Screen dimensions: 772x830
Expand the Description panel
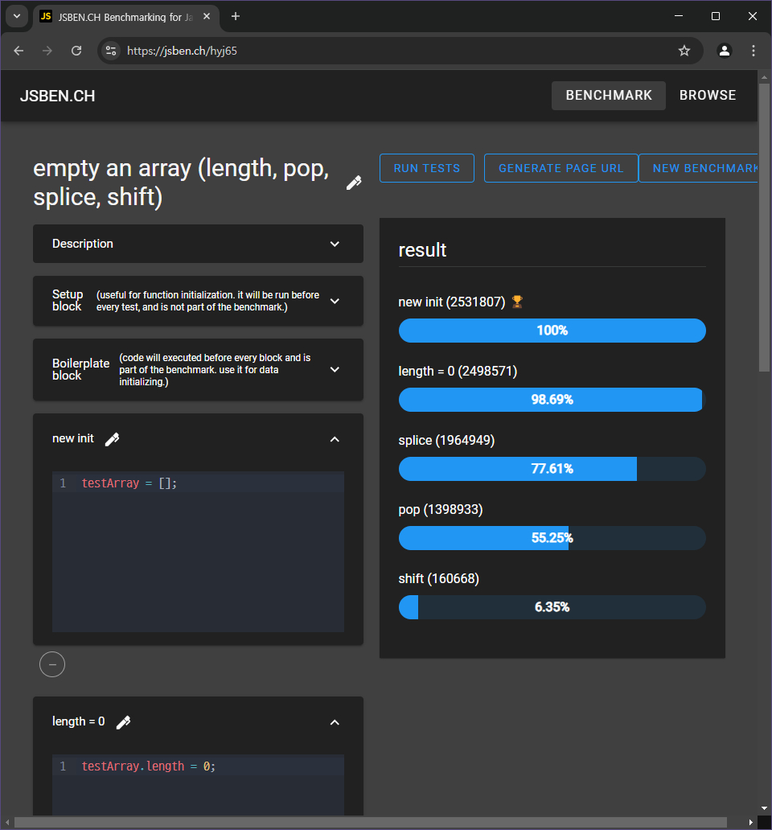coord(335,244)
